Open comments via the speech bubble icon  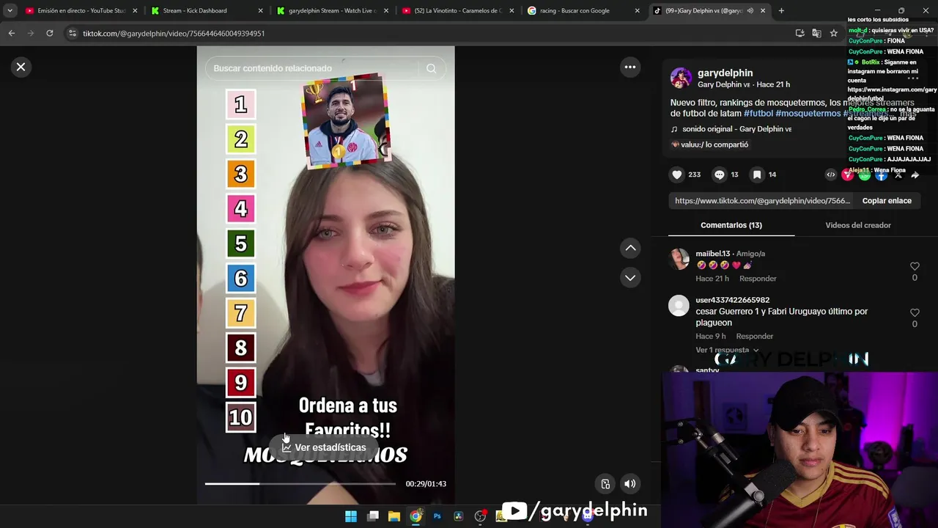point(720,175)
